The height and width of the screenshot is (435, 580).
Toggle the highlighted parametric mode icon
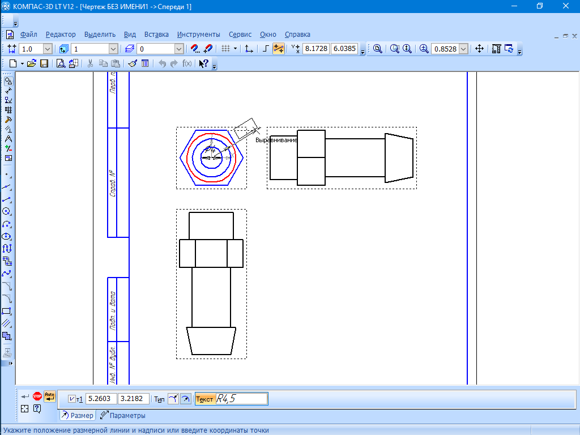point(279,49)
